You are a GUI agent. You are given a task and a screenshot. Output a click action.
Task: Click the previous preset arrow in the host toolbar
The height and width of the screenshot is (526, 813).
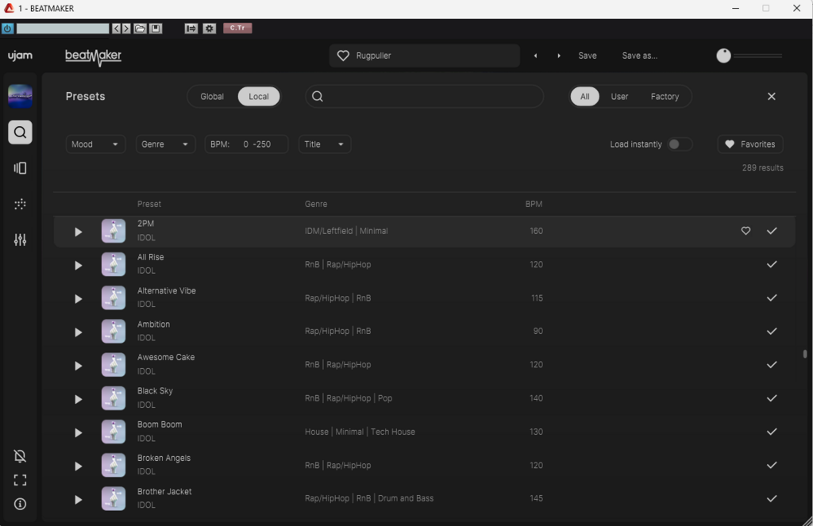pyautogui.click(x=116, y=29)
